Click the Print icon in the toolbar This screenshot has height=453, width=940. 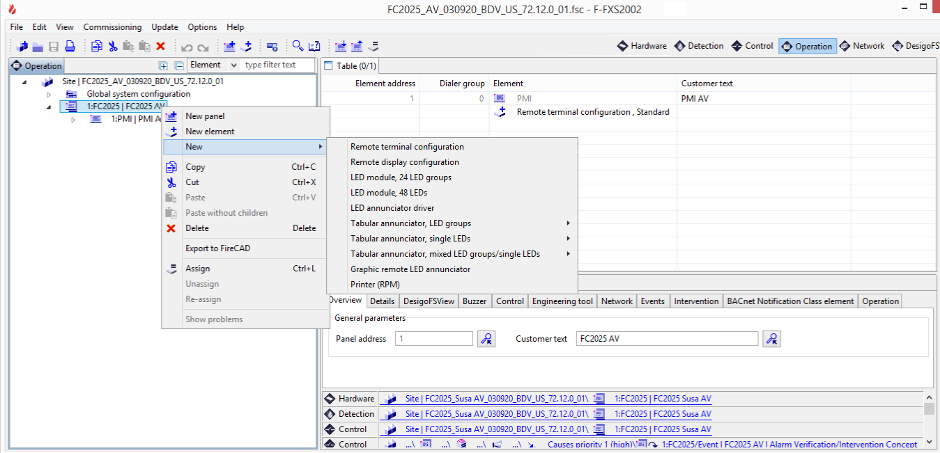click(70, 47)
